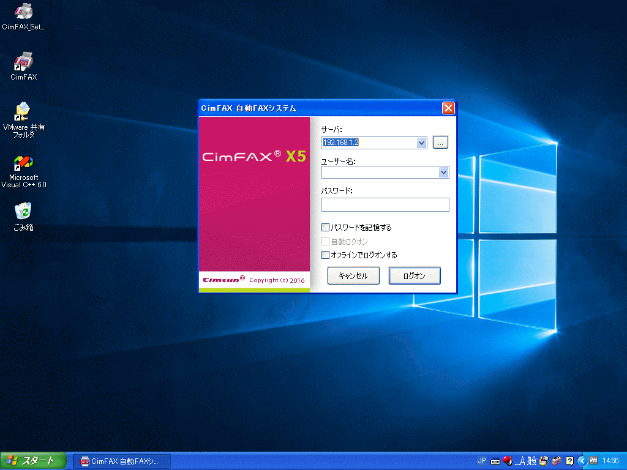This screenshot has height=470, width=627.
Task: Open the IME toolbox icon
Action: click(557, 461)
